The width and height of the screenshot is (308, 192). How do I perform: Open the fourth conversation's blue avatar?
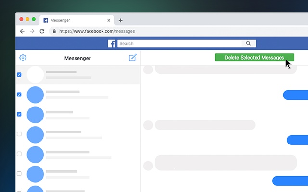(35, 135)
